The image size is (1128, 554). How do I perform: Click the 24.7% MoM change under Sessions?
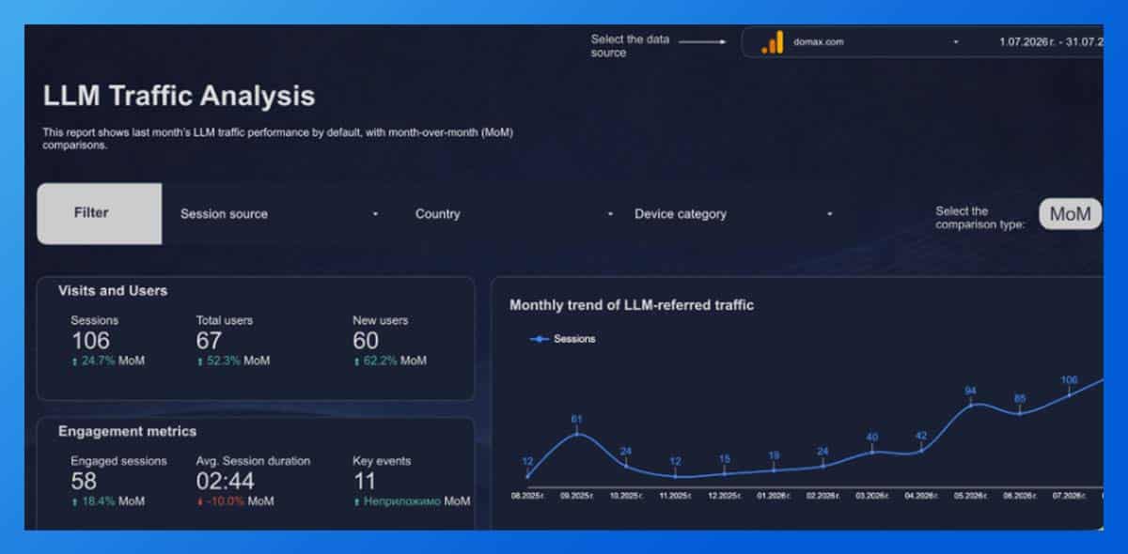pos(108,361)
